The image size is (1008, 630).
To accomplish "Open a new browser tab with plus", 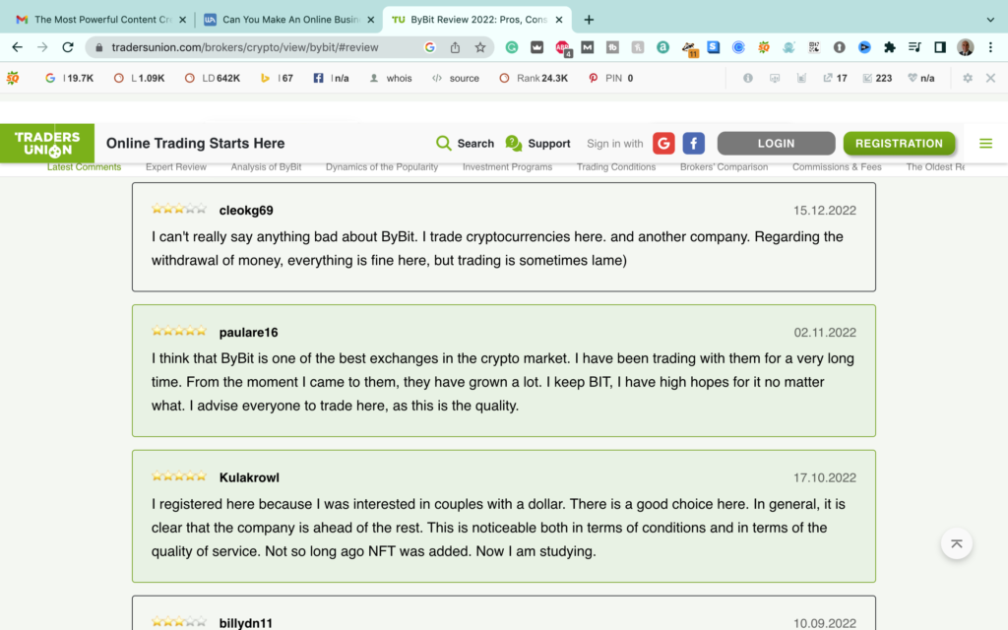I will 589,20.
